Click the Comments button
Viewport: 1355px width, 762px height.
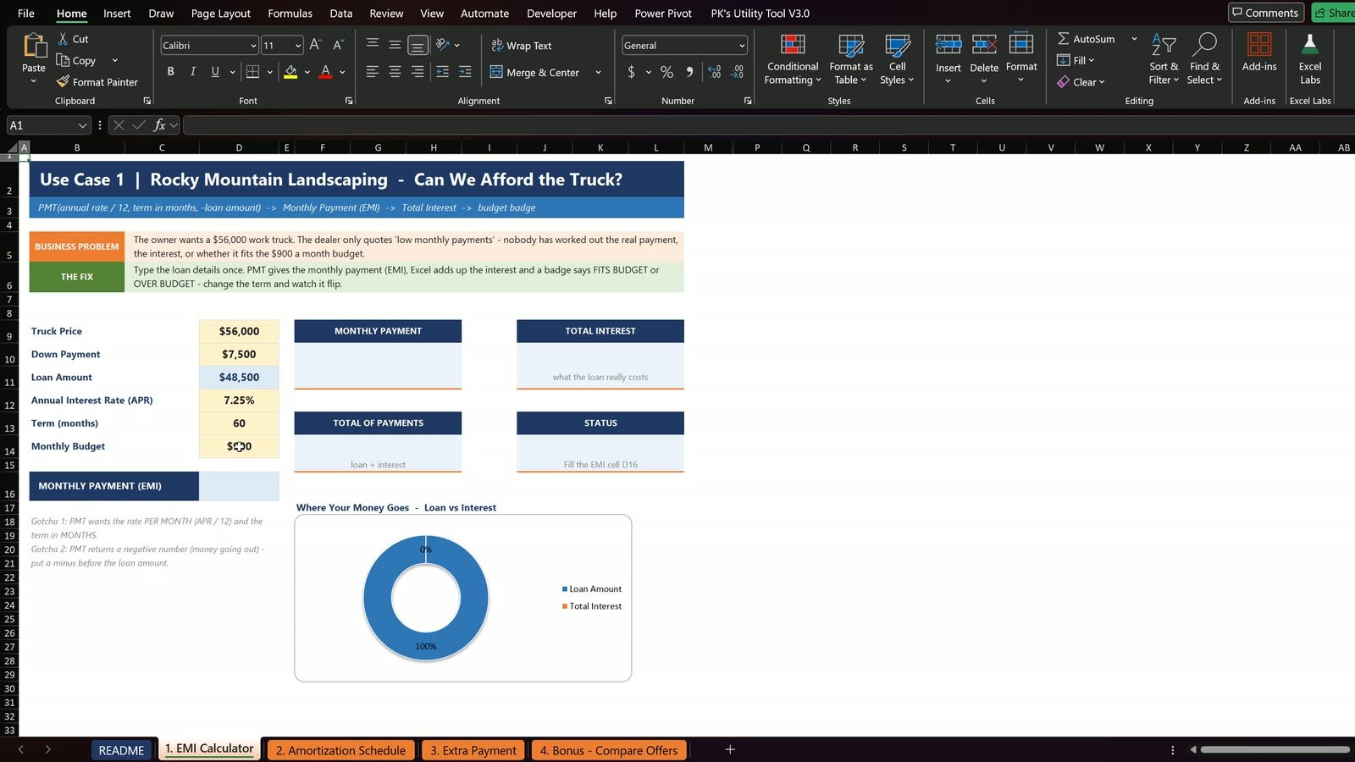click(1265, 13)
